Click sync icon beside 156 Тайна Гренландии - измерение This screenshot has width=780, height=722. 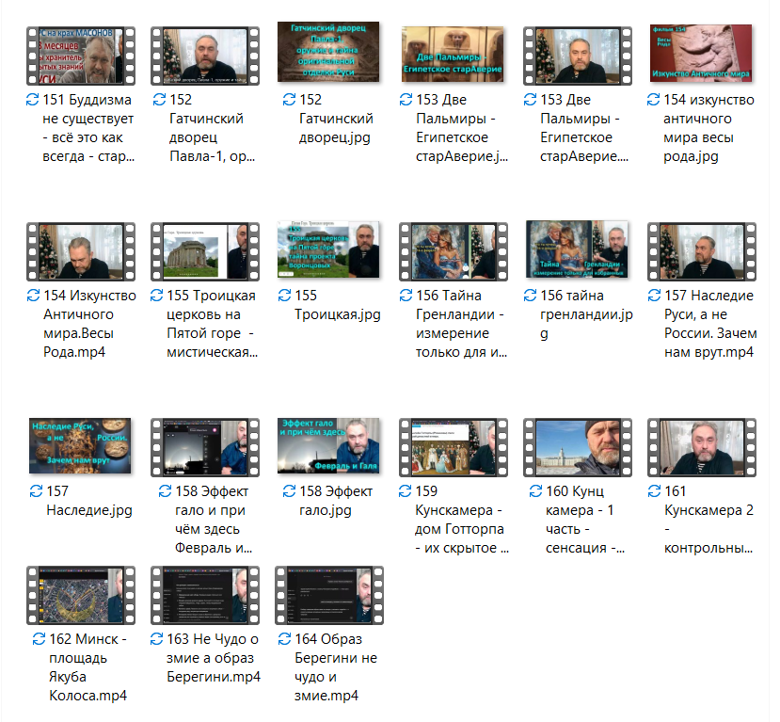click(x=406, y=296)
